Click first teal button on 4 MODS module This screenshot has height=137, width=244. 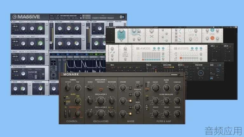pyautogui.click(x=154, y=49)
